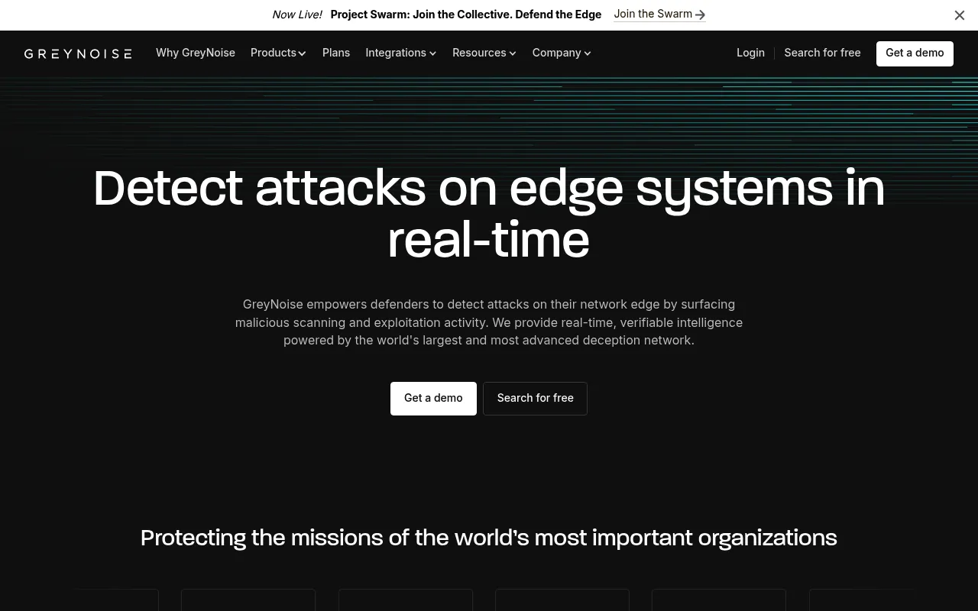Follow the Join the Swarm link
Image resolution: width=978 pixels, height=611 pixels.
coord(659,15)
